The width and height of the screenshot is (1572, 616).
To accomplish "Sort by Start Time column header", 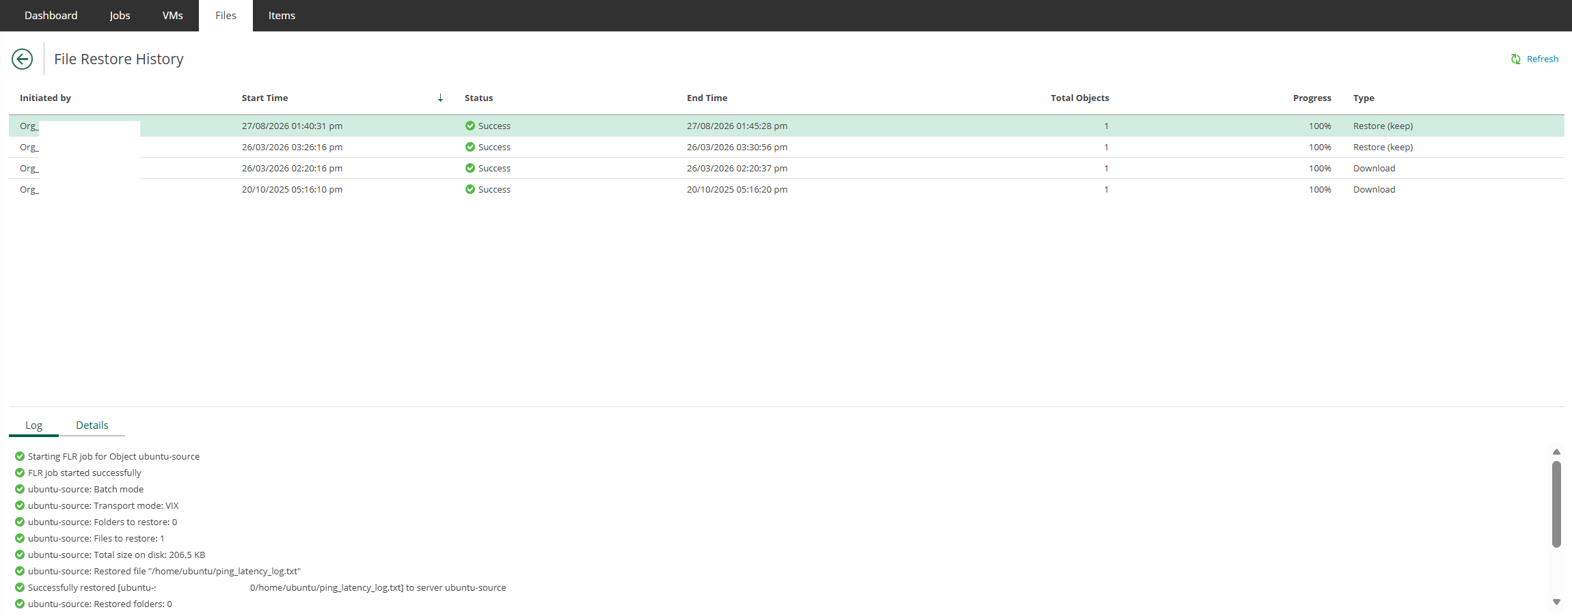I will click(x=265, y=98).
